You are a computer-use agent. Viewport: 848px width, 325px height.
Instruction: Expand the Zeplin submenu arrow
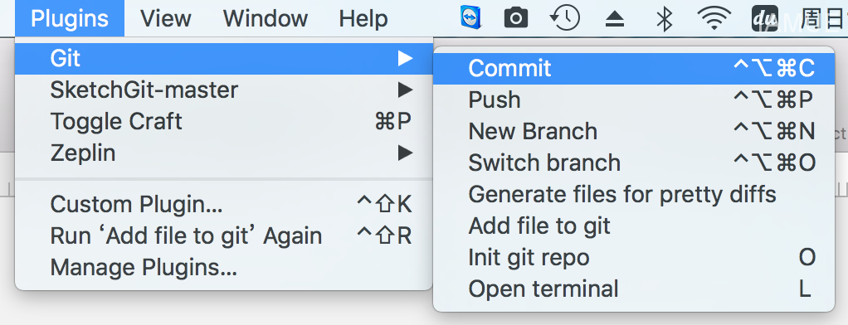point(405,153)
